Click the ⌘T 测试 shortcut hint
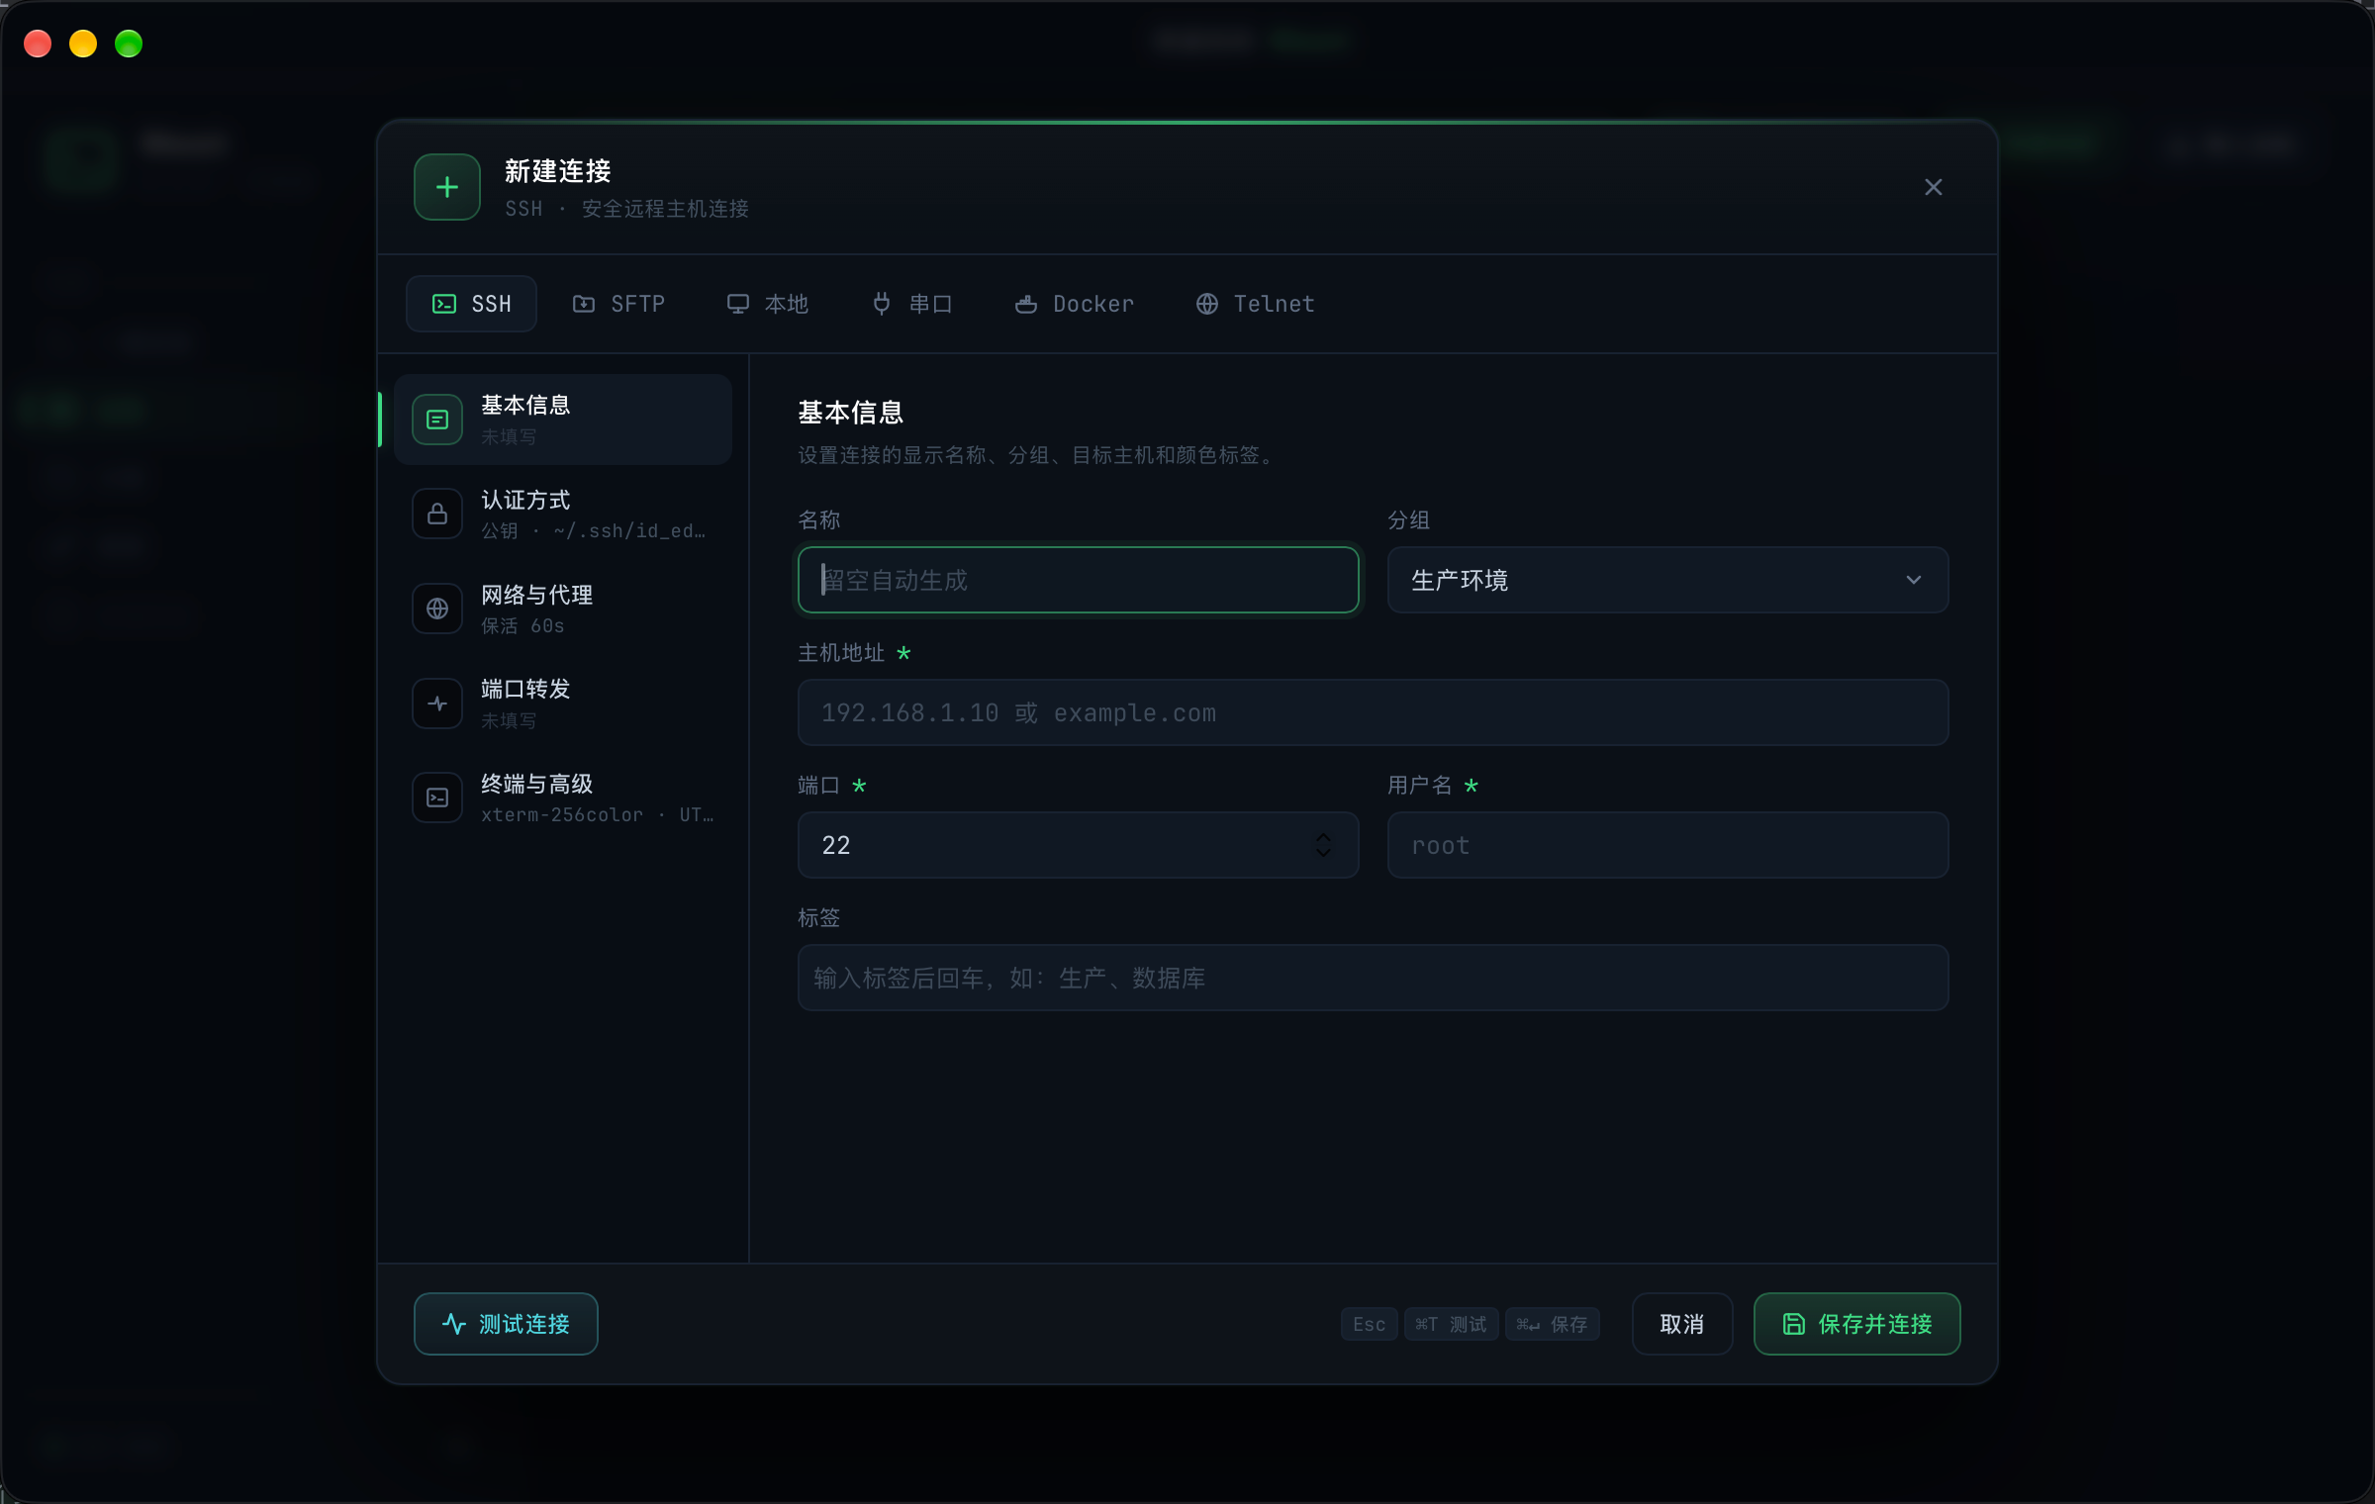The width and height of the screenshot is (2375, 1504). coord(1451,1324)
